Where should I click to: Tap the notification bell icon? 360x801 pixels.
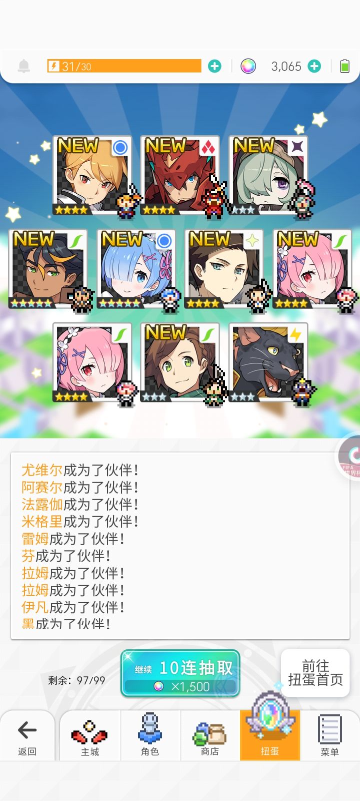coord(23,66)
